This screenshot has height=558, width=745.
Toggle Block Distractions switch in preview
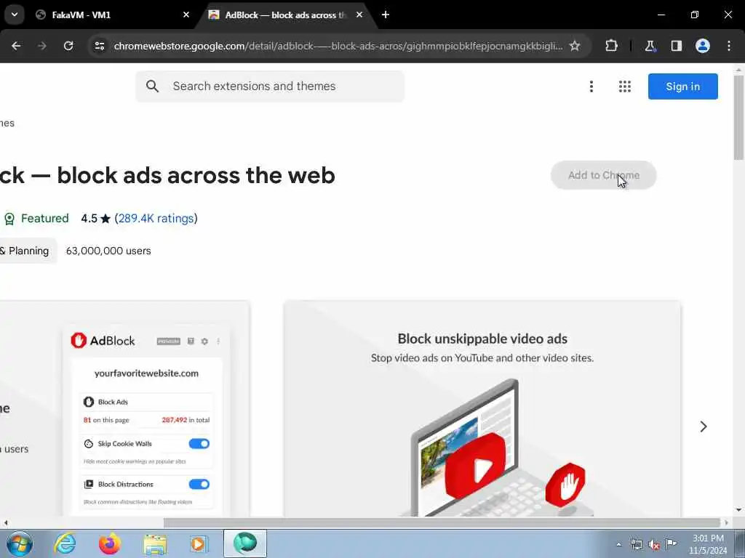199,484
